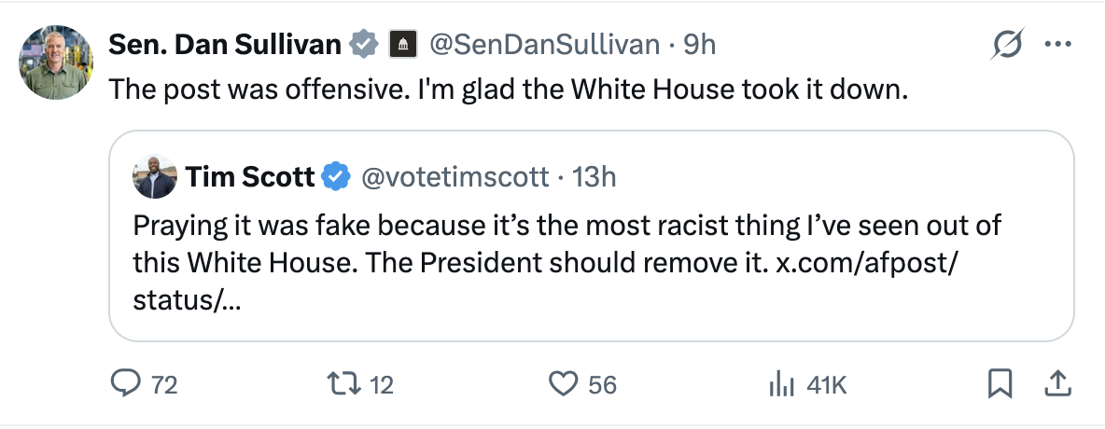Share the post via the upload arrow icon
The width and height of the screenshot is (1105, 429).
1057,382
